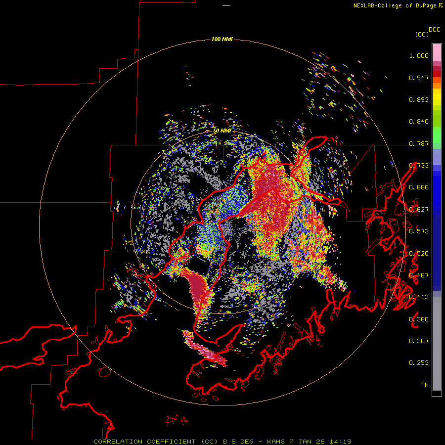Select the 0.413 legend value

(x=419, y=297)
